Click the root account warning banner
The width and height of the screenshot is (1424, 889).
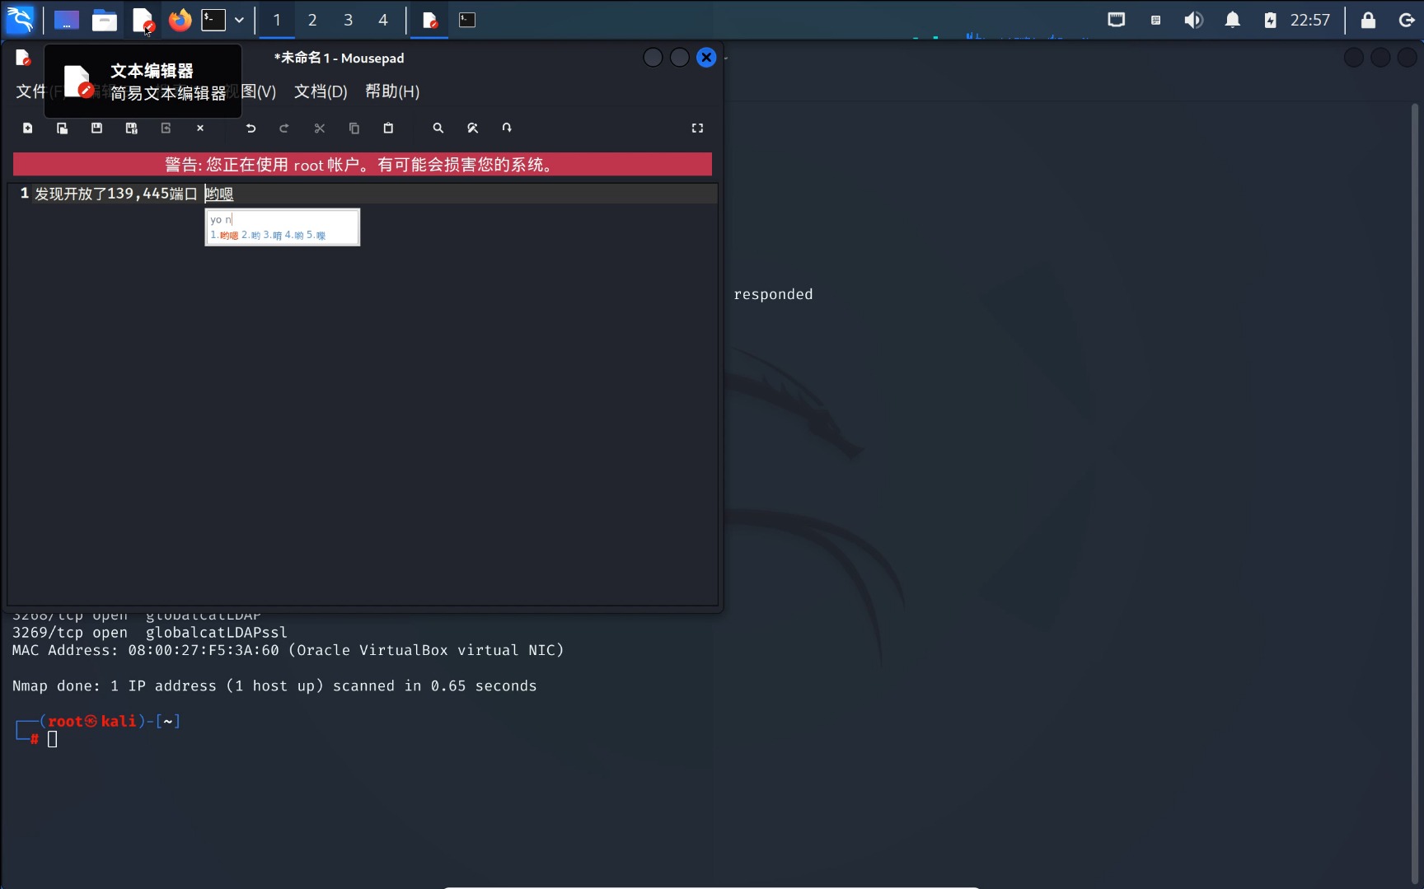click(x=363, y=164)
